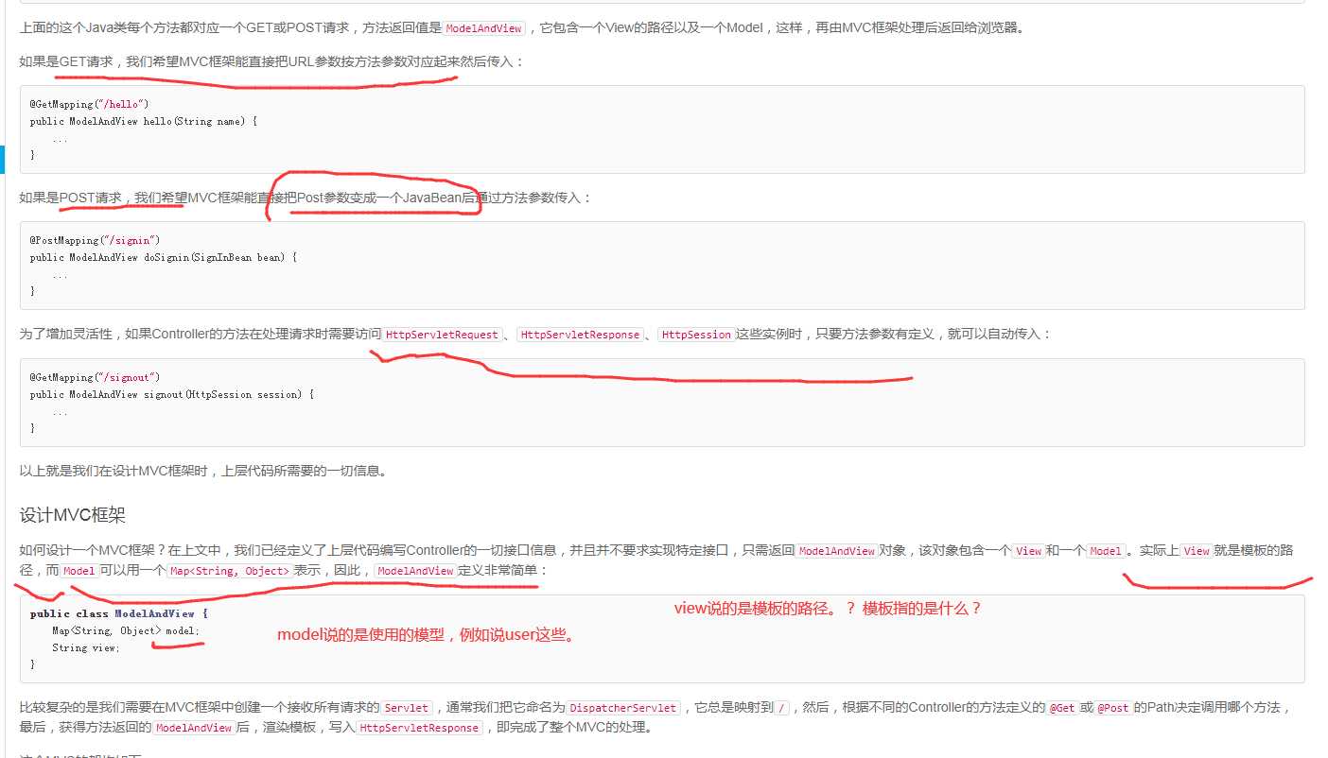Click the paragraph beginning 上面的这个Java类

[522, 28]
